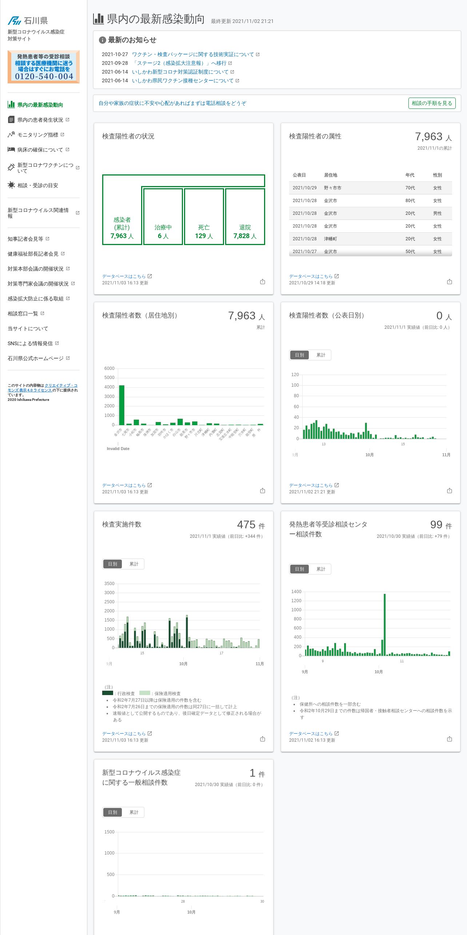Screen dimensions: 467x935
Task: Open 健康福祉部長記者会見 sidebar link
Action: point(36,254)
